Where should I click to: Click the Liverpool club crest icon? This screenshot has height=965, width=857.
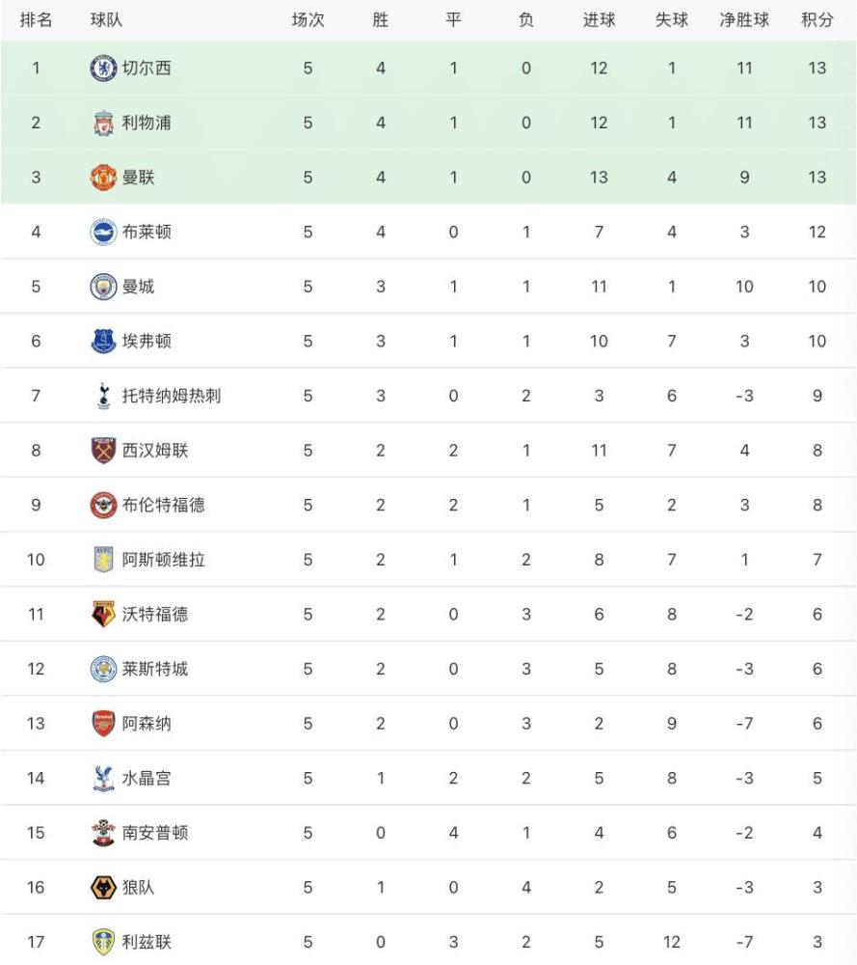[103, 124]
